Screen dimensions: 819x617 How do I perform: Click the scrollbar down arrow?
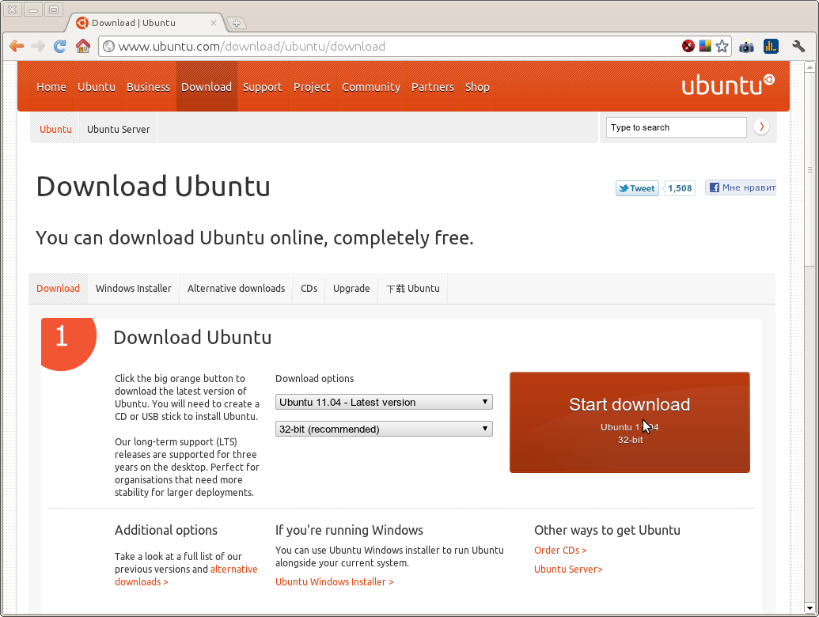click(x=810, y=608)
